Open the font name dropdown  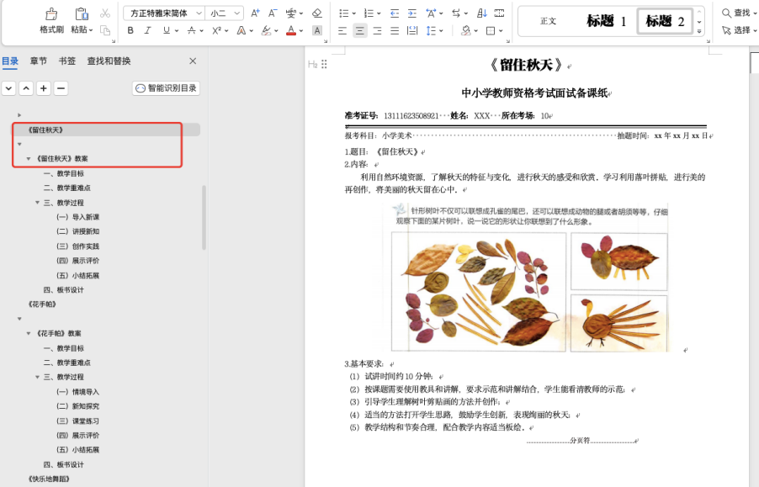tap(199, 13)
